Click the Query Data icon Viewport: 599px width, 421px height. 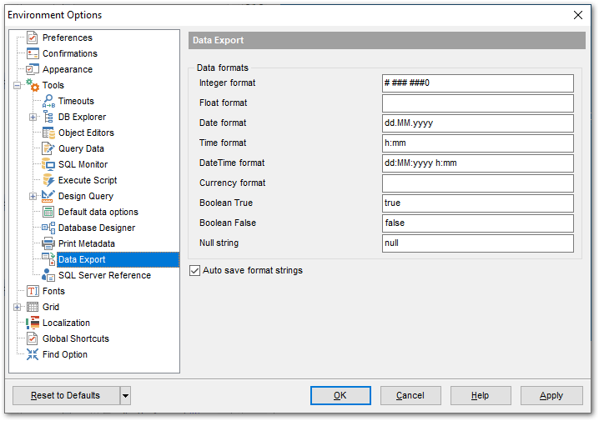click(x=48, y=148)
